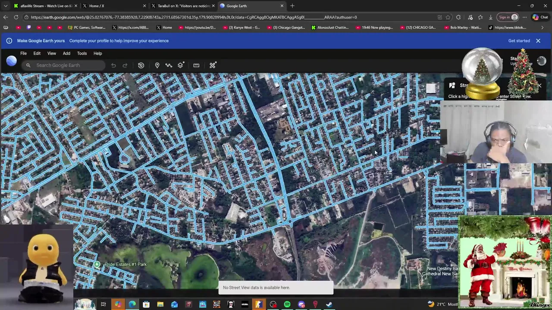
Task: Bookmark this page with the star icon
Action: click(448, 17)
